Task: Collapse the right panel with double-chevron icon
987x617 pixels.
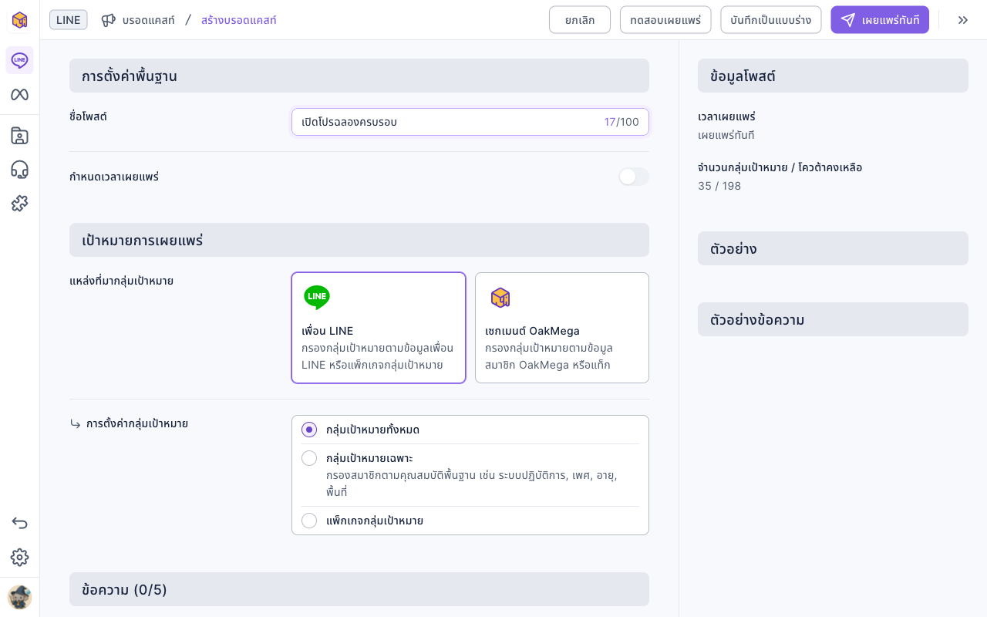Action: tap(963, 20)
